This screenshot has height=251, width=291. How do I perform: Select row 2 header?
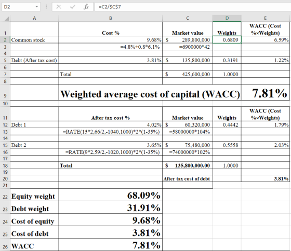(x=5, y=40)
